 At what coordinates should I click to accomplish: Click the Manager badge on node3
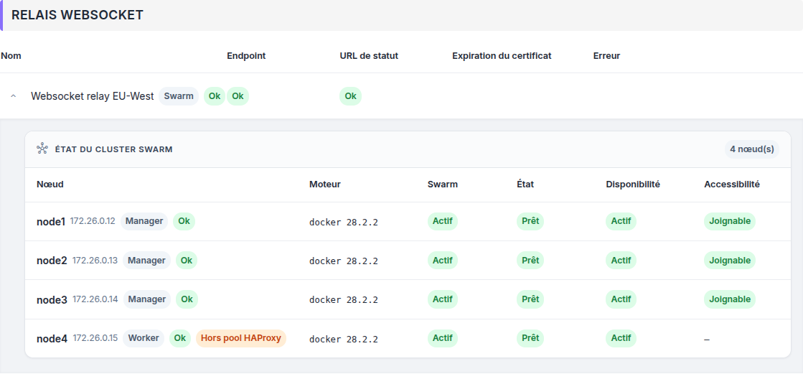(x=146, y=299)
